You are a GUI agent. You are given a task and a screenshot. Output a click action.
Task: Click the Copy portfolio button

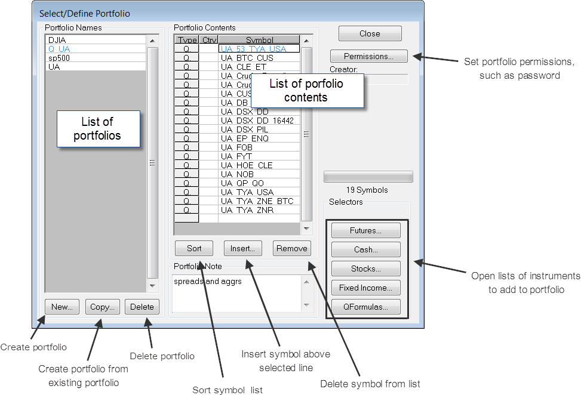click(103, 307)
